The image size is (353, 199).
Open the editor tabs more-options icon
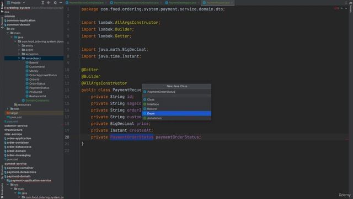click(346, 3)
